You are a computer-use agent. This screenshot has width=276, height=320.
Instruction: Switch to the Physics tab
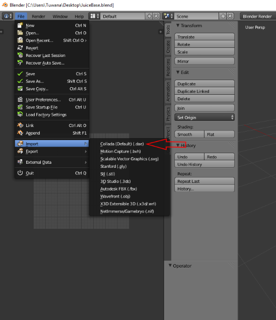168,114
